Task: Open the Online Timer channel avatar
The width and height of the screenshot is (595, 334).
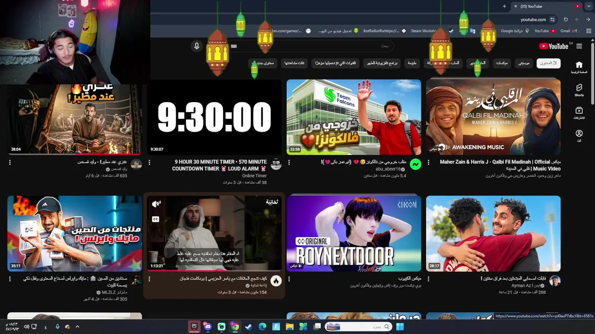Action: coord(276,164)
